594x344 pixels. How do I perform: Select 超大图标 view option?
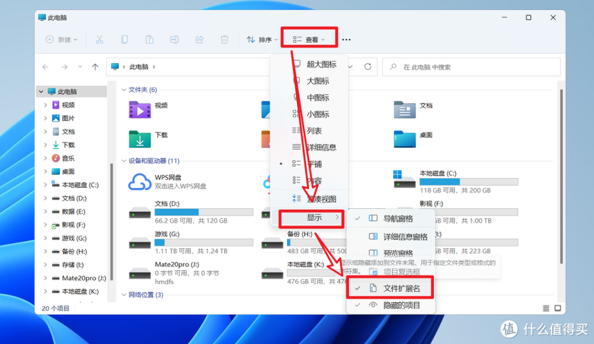[x=309, y=64]
